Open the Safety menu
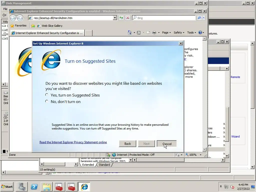The width and height of the screenshot is (256, 192). point(179,32)
